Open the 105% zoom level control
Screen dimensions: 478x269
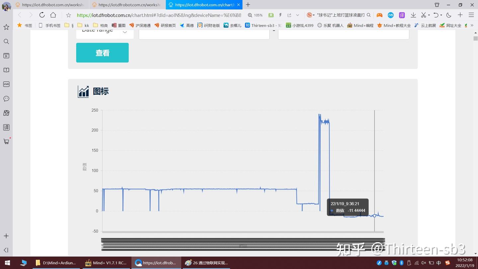pyautogui.click(x=255, y=15)
